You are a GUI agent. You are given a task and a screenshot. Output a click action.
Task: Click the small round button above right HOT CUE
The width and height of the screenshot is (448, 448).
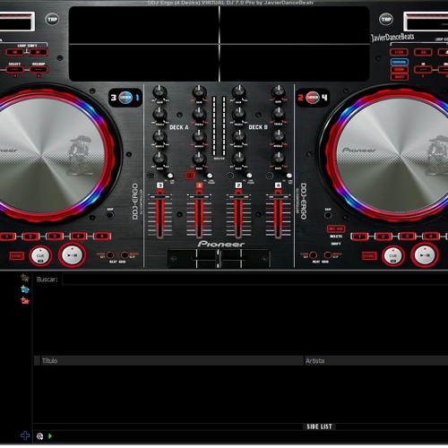click(x=328, y=215)
